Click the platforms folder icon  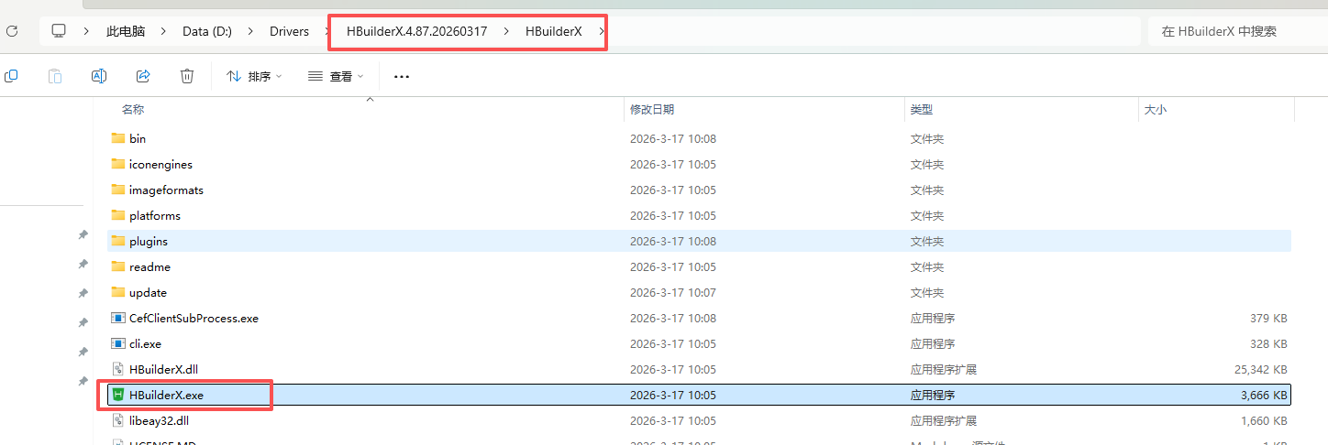(117, 215)
